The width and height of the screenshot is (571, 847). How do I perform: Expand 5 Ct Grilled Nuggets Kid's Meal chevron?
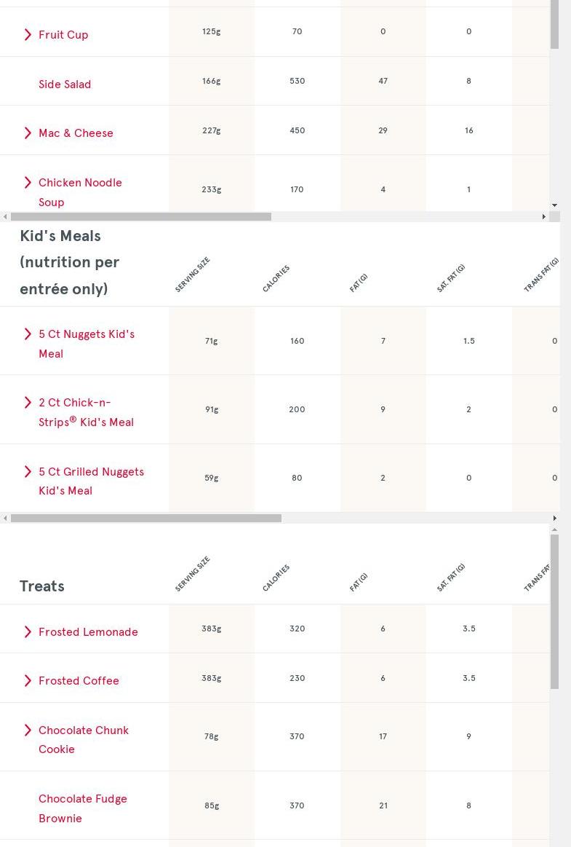28,472
